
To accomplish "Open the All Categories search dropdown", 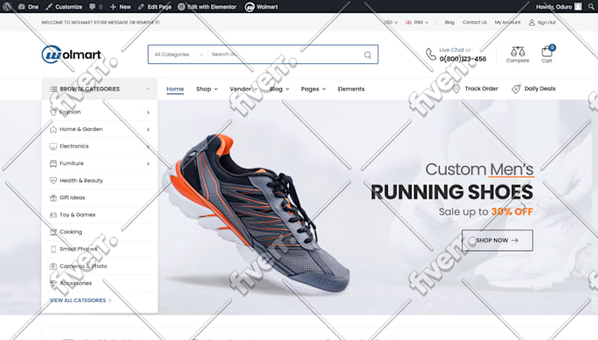I will (179, 54).
